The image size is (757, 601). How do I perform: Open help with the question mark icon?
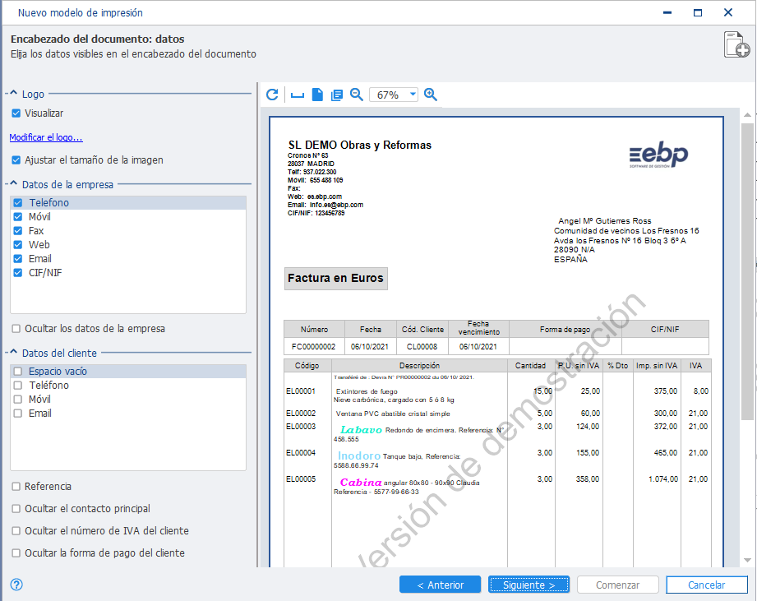coord(16,585)
